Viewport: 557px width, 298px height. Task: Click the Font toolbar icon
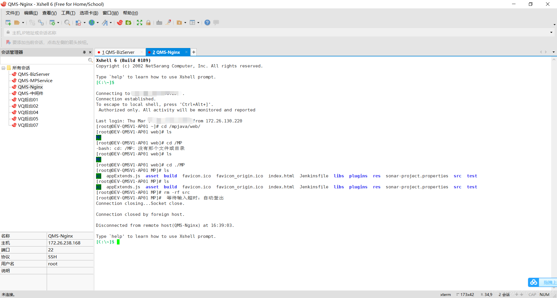pyautogui.click(x=105, y=23)
